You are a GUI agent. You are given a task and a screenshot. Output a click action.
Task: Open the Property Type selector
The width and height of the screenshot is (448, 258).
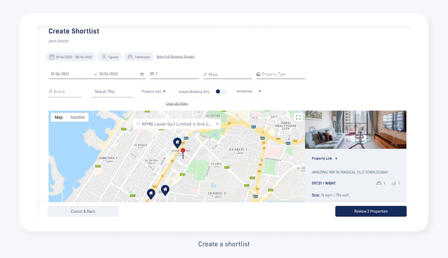(280, 74)
